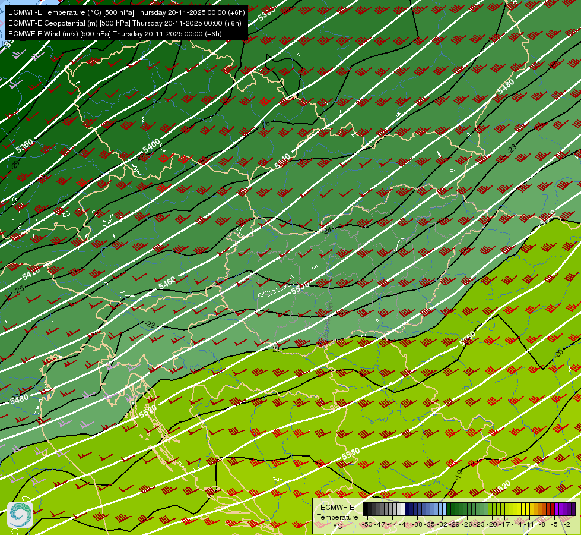Screen dimensions: 581x535
Task: Click the blue swirl logo icon
Action: pyautogui.click(x=20, y=515)
